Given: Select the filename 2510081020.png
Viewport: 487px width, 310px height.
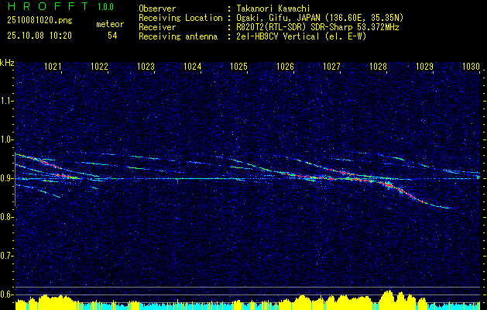Looking at the screenshot, I should click(39, 21).
